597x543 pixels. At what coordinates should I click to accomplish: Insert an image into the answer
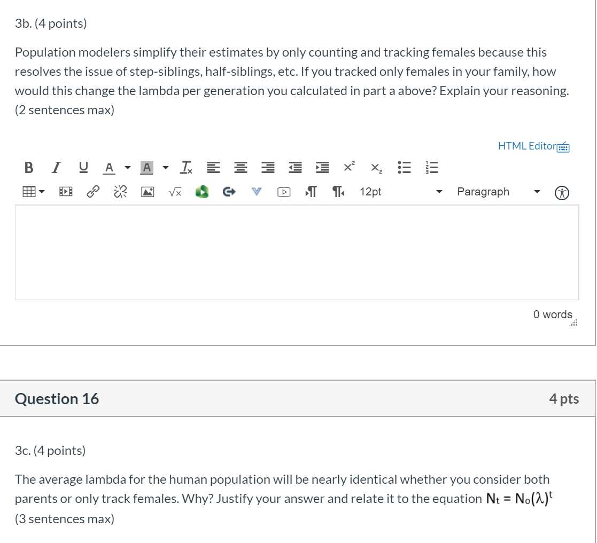tap(148, 191)
